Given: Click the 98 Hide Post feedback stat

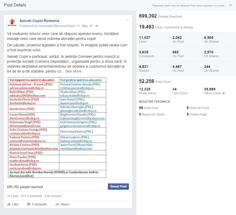Looking at the screenshot, I should (148, 108).
